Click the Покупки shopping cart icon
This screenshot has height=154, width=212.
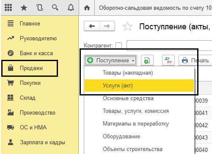(x=11, y=83)
